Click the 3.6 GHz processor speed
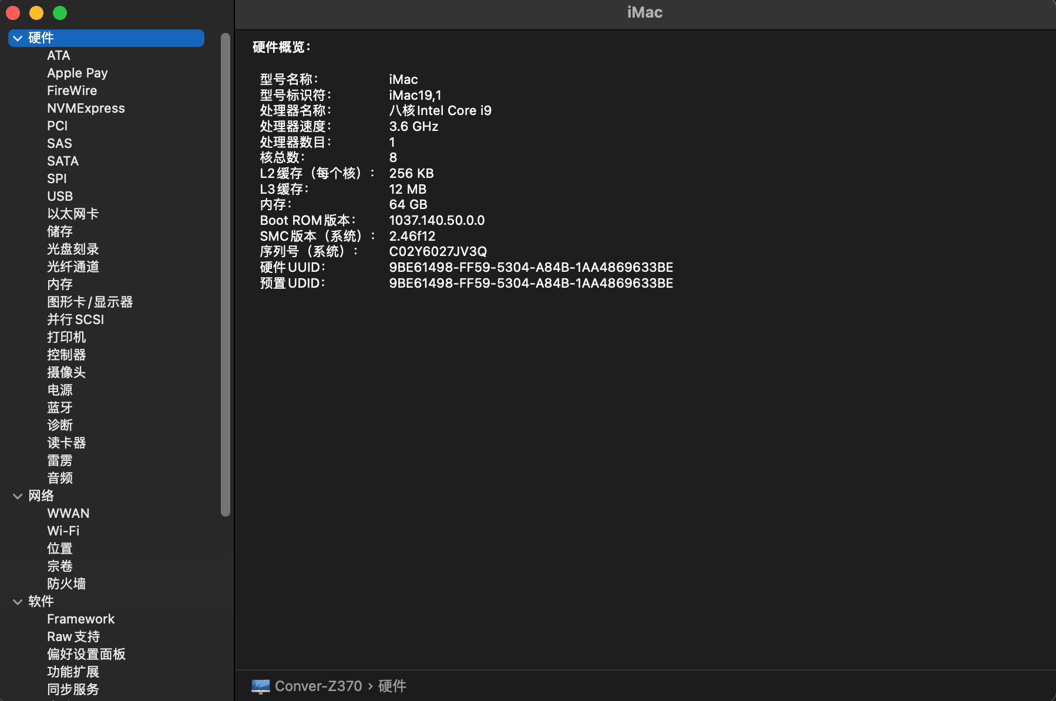Screen dimensions: 1056x701 pyautogui.click(x=414, y=127)
